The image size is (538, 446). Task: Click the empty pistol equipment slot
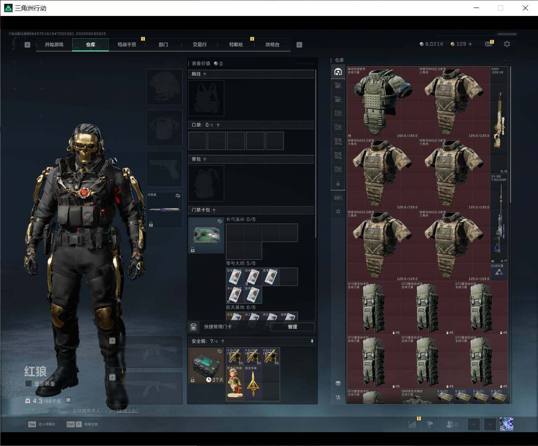(165, 169)
